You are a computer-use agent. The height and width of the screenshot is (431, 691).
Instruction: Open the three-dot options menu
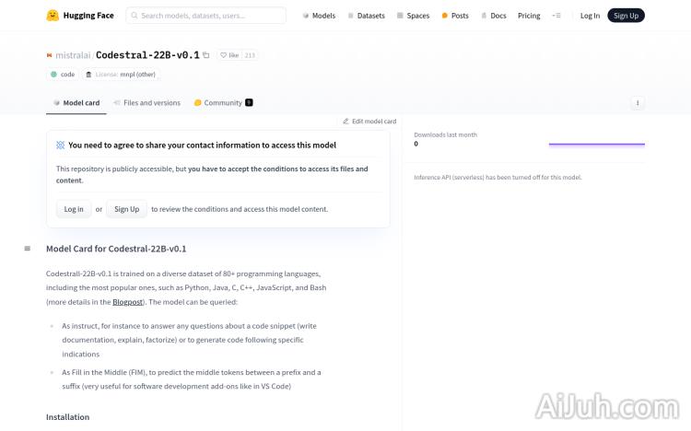click(x=637, y=103)
